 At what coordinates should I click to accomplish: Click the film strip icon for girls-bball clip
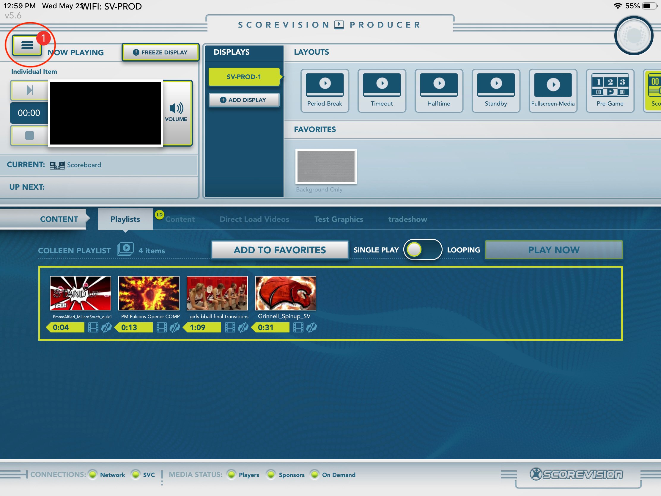(x=230, y=328)
